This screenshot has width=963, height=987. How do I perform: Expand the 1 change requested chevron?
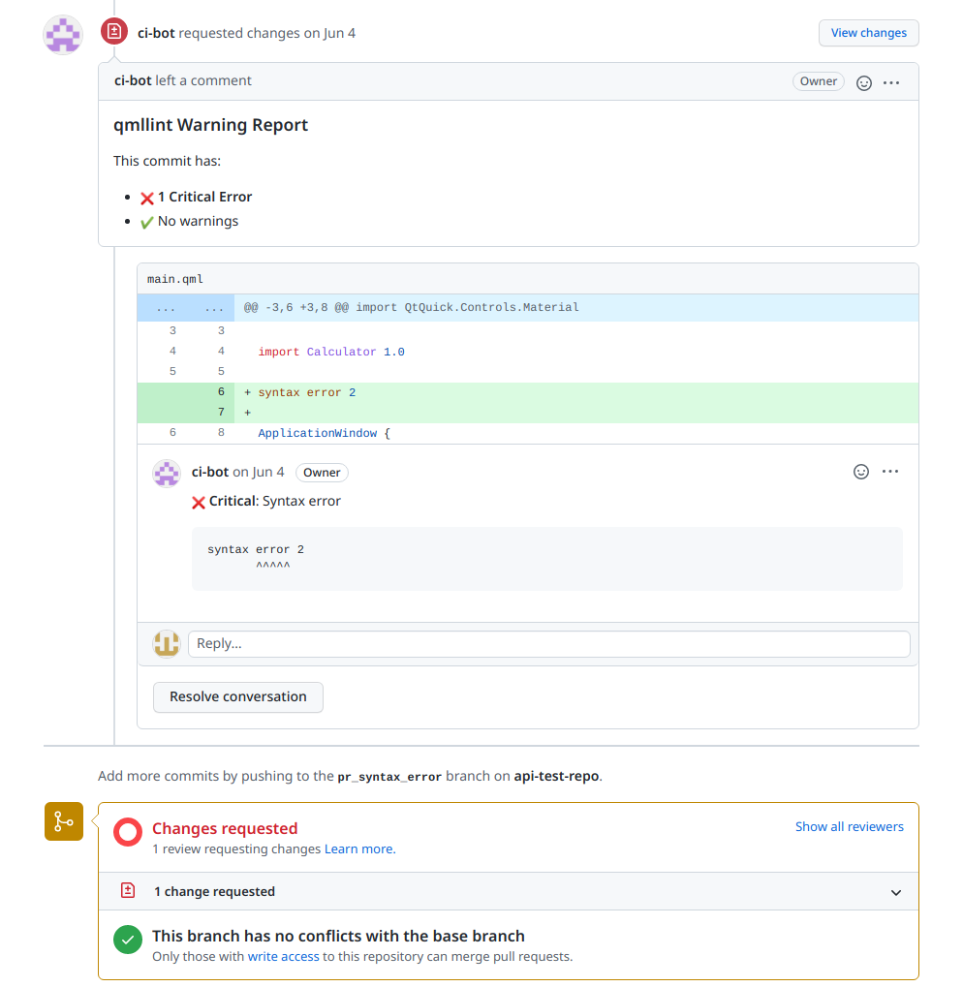tap(896, 892)
